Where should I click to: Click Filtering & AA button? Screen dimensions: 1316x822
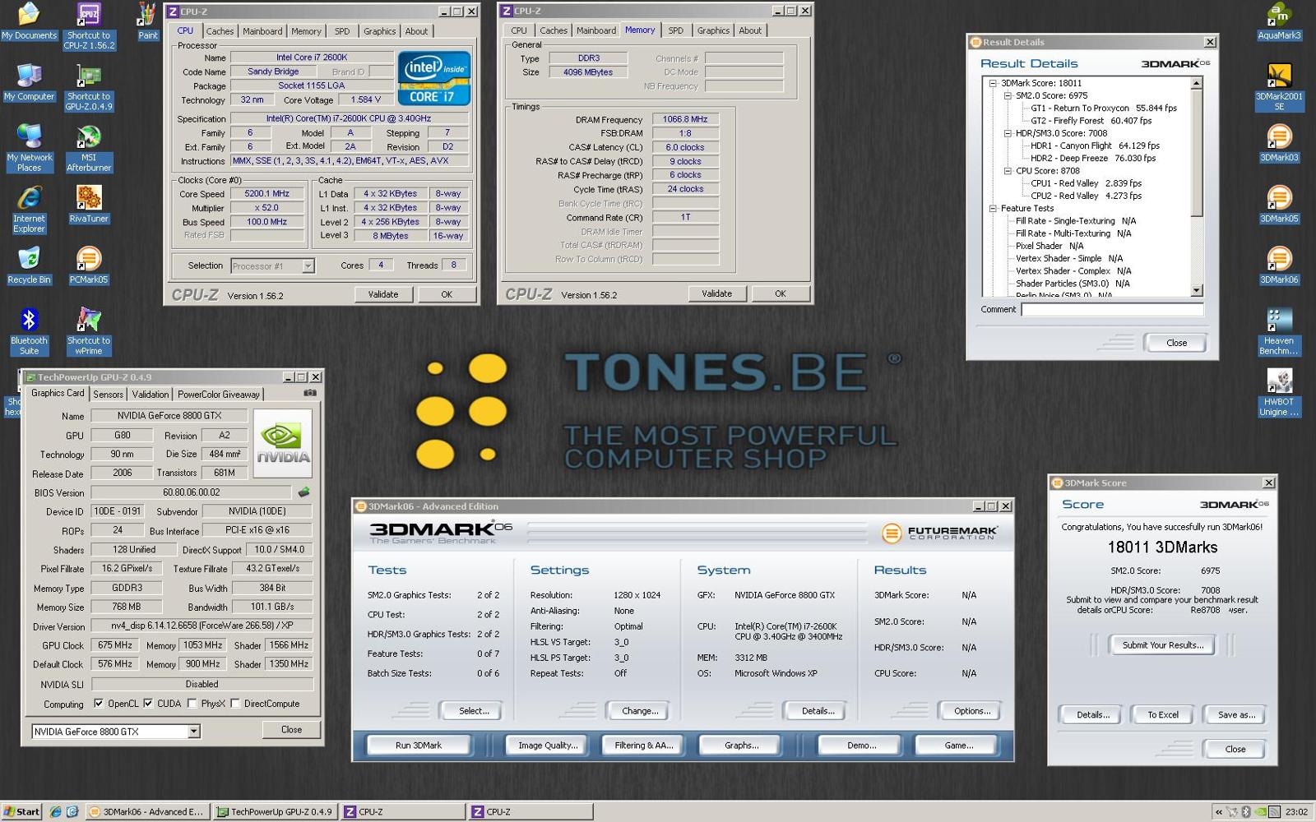(x=643, y=746)
